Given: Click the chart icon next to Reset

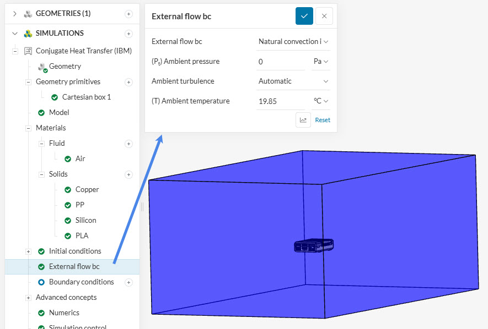Looking at the screenshot, I should coord(303,120).
